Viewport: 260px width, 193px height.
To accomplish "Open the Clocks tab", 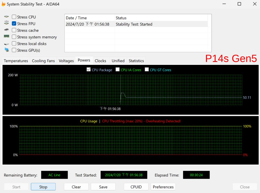I will point(100,61).
